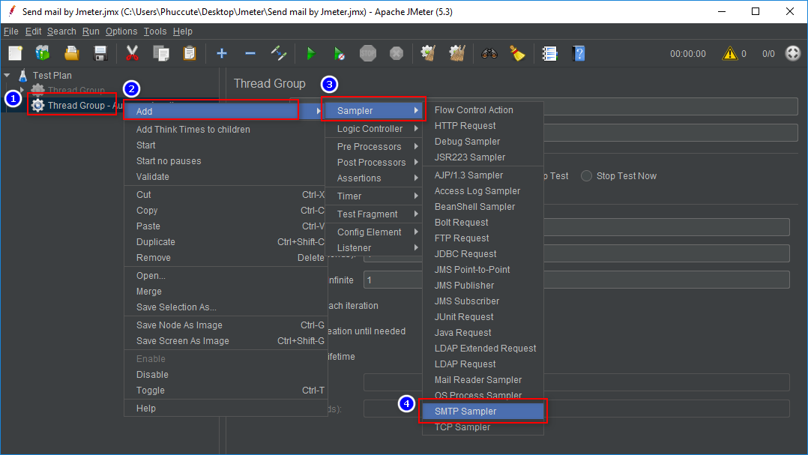
Task: Click the Clear All results icon
Action: (x=457, y=53)
